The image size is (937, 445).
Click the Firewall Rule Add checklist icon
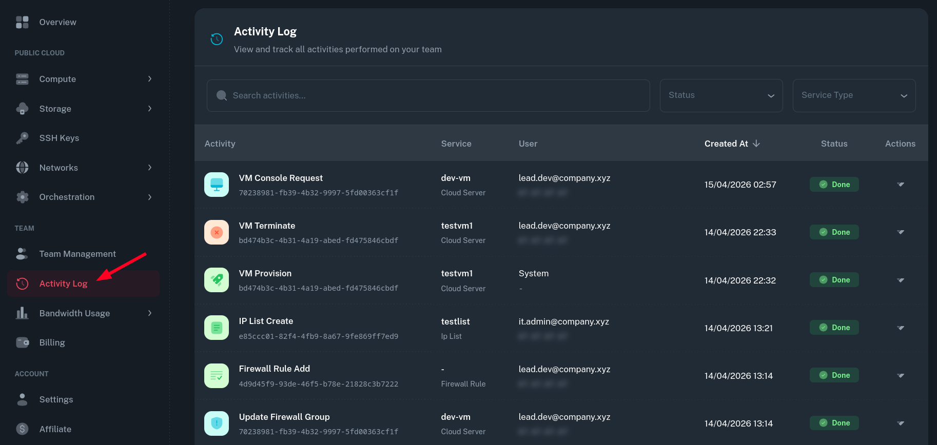[x=217, y=376]
